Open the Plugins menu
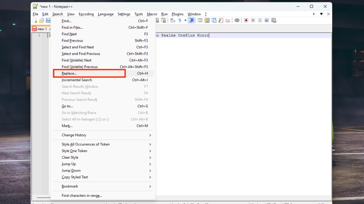The height and width of the screenshot is (204, 364). [x=177, y=14]
